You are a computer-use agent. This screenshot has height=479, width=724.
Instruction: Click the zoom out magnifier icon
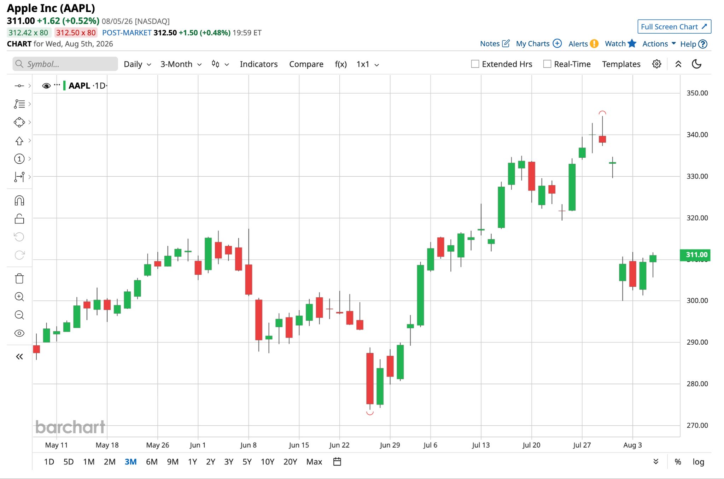(x=19, y=315)
